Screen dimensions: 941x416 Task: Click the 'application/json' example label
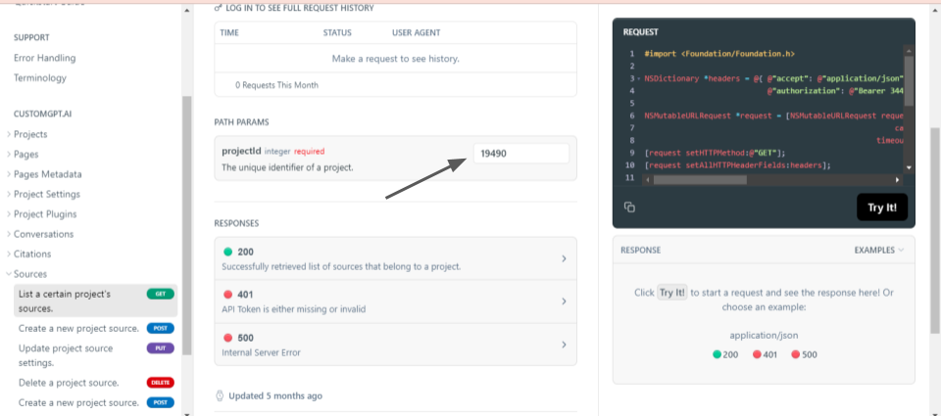click(764, 336)
